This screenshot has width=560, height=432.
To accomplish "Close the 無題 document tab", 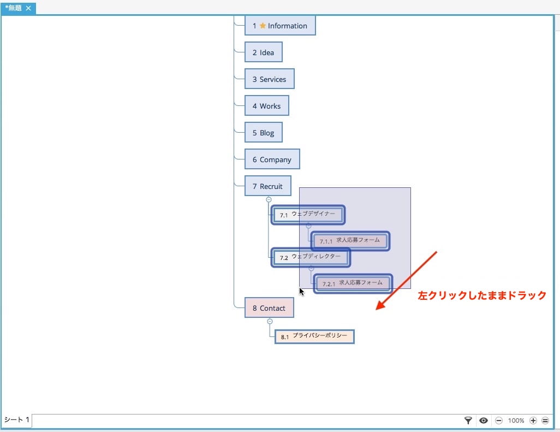I will (28, 8).
